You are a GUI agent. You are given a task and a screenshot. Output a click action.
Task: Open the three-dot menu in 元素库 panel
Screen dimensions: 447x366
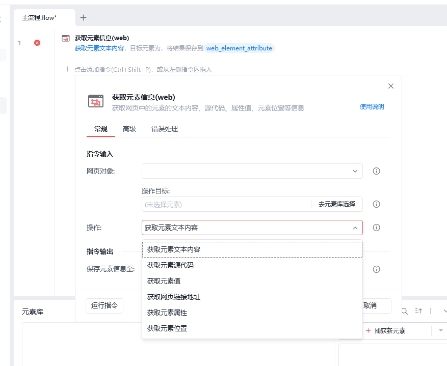click(431, 311)
